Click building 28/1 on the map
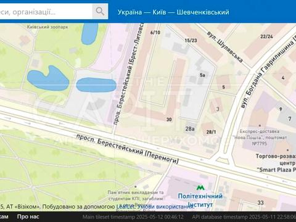296x222 pixels. (212, 132)
